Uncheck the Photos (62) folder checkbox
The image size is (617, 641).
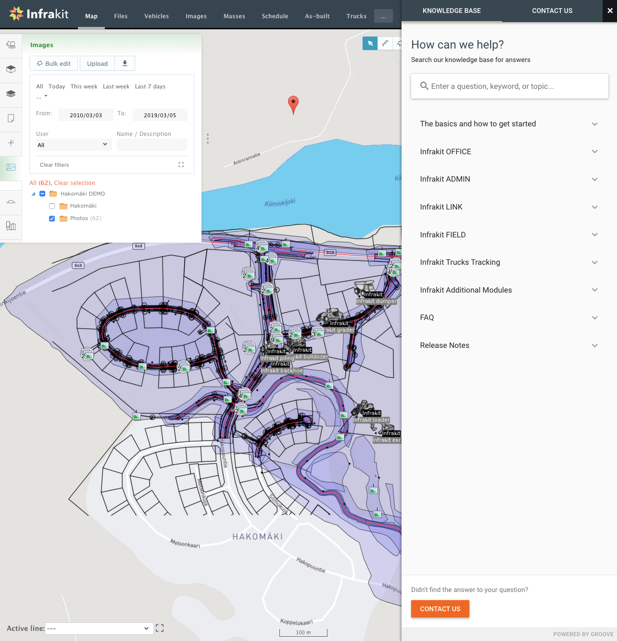[52, 219]
